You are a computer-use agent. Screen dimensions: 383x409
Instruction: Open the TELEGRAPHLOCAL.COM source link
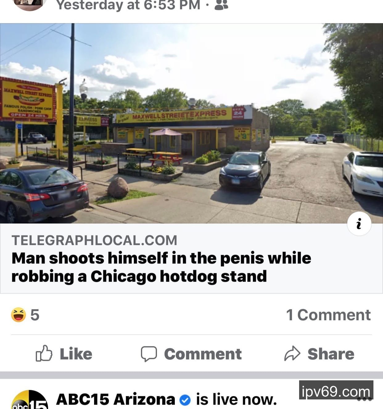[x=94, y=240]
